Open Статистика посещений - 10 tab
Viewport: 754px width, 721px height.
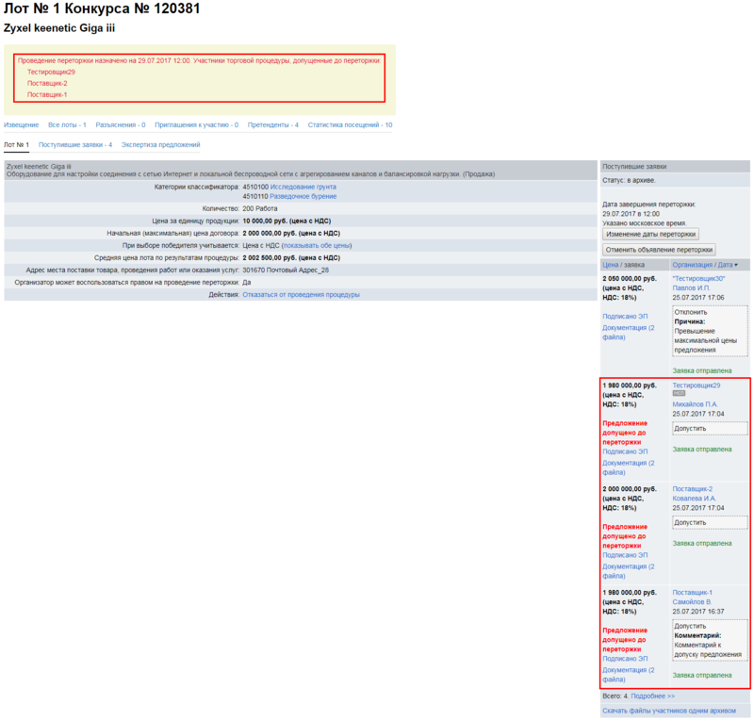tap(350, 124)
